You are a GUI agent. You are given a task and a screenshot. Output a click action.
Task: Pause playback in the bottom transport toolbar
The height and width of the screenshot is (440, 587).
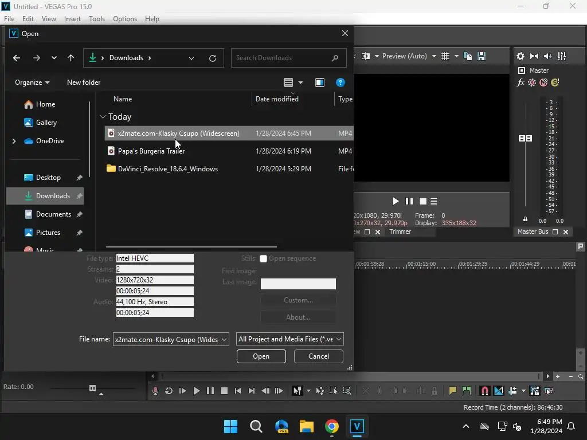pyautogui.click(x=210, y=391)
